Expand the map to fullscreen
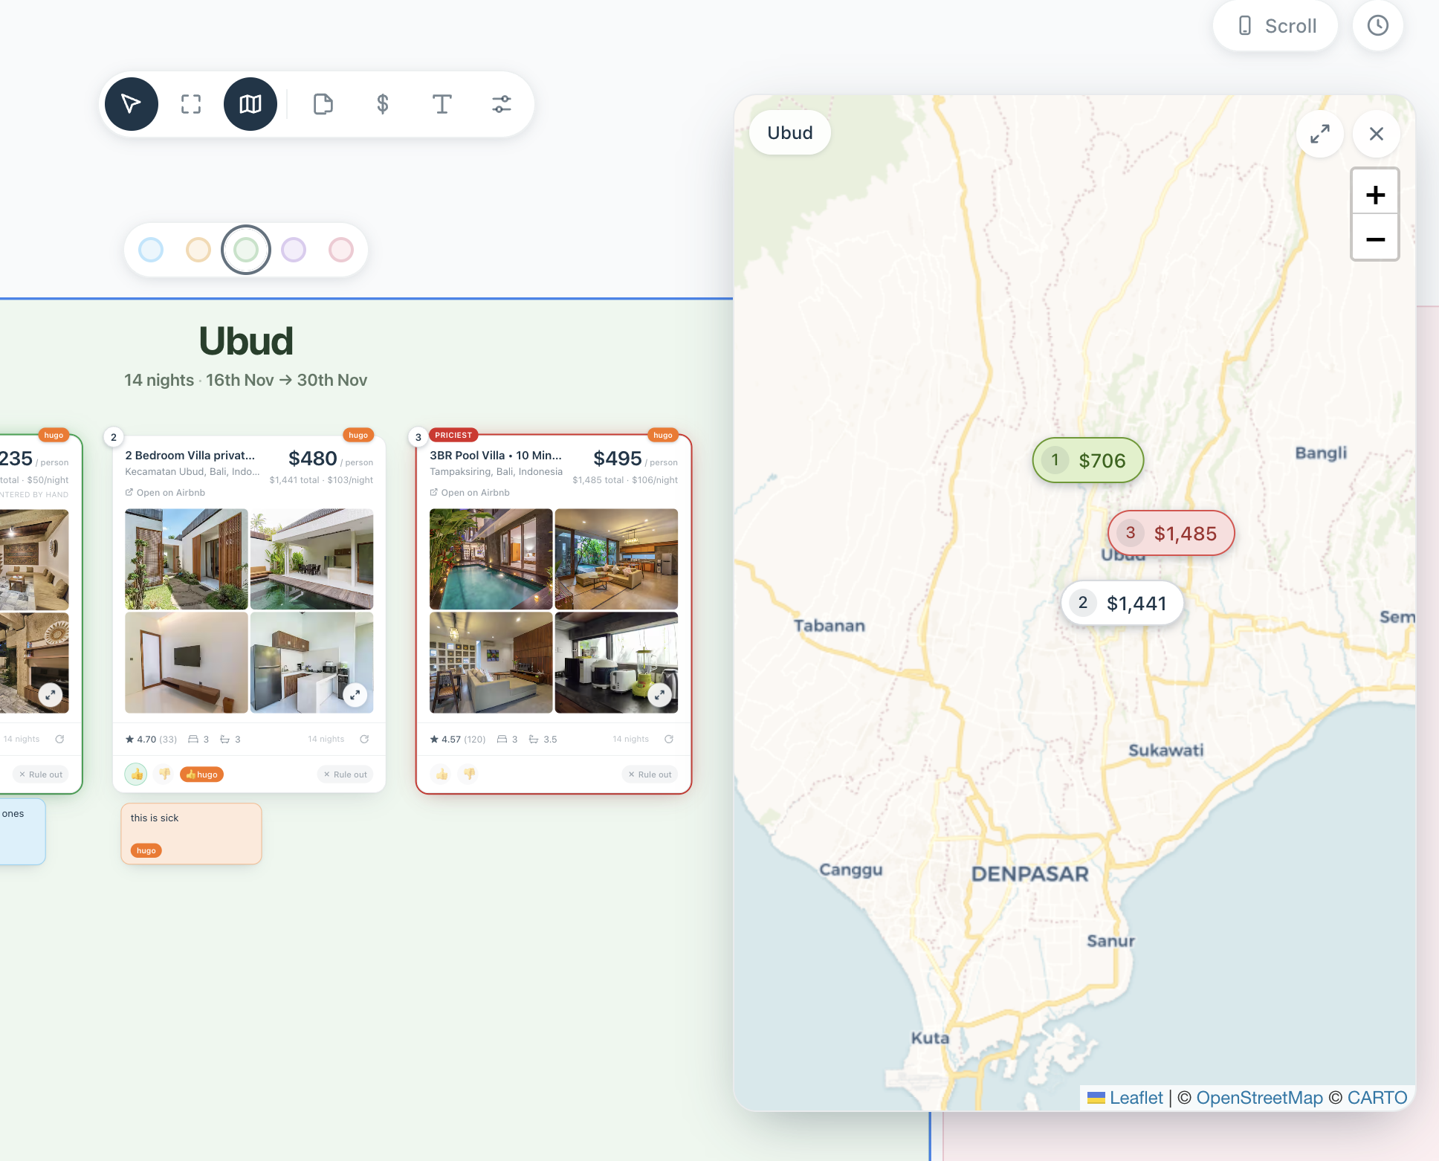Viewport: 1439px width, 1161px height. pos(1320,134)
